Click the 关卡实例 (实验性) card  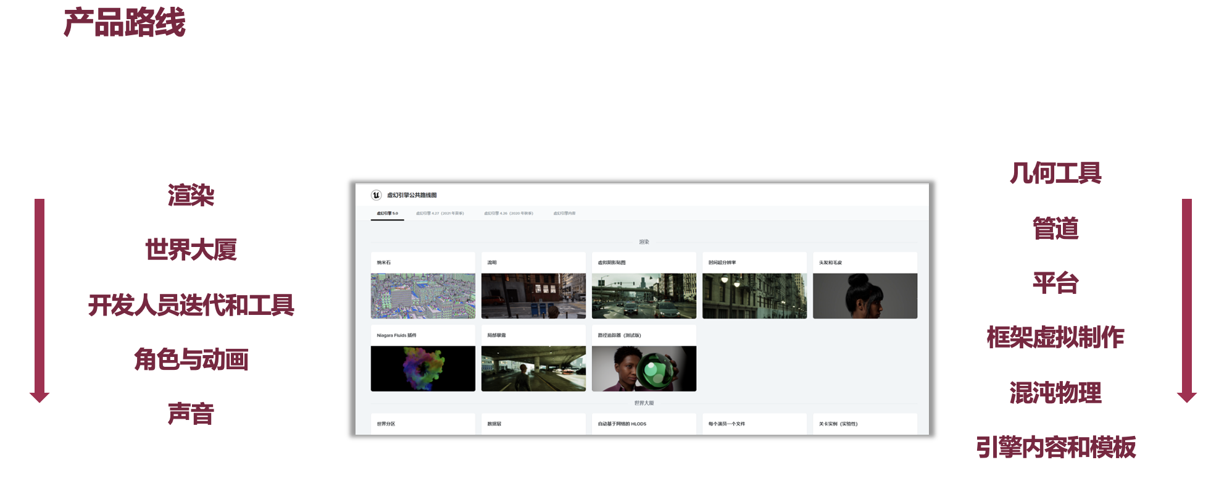click(x=865, y=424)
